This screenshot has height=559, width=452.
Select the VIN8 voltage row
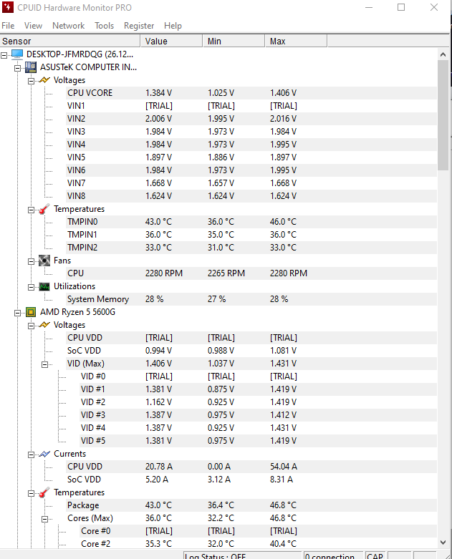point(251,195)
